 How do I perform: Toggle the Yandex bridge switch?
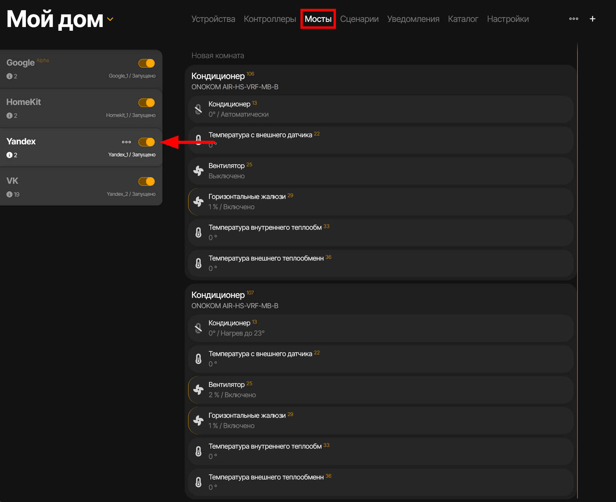(x=147, y=142)
